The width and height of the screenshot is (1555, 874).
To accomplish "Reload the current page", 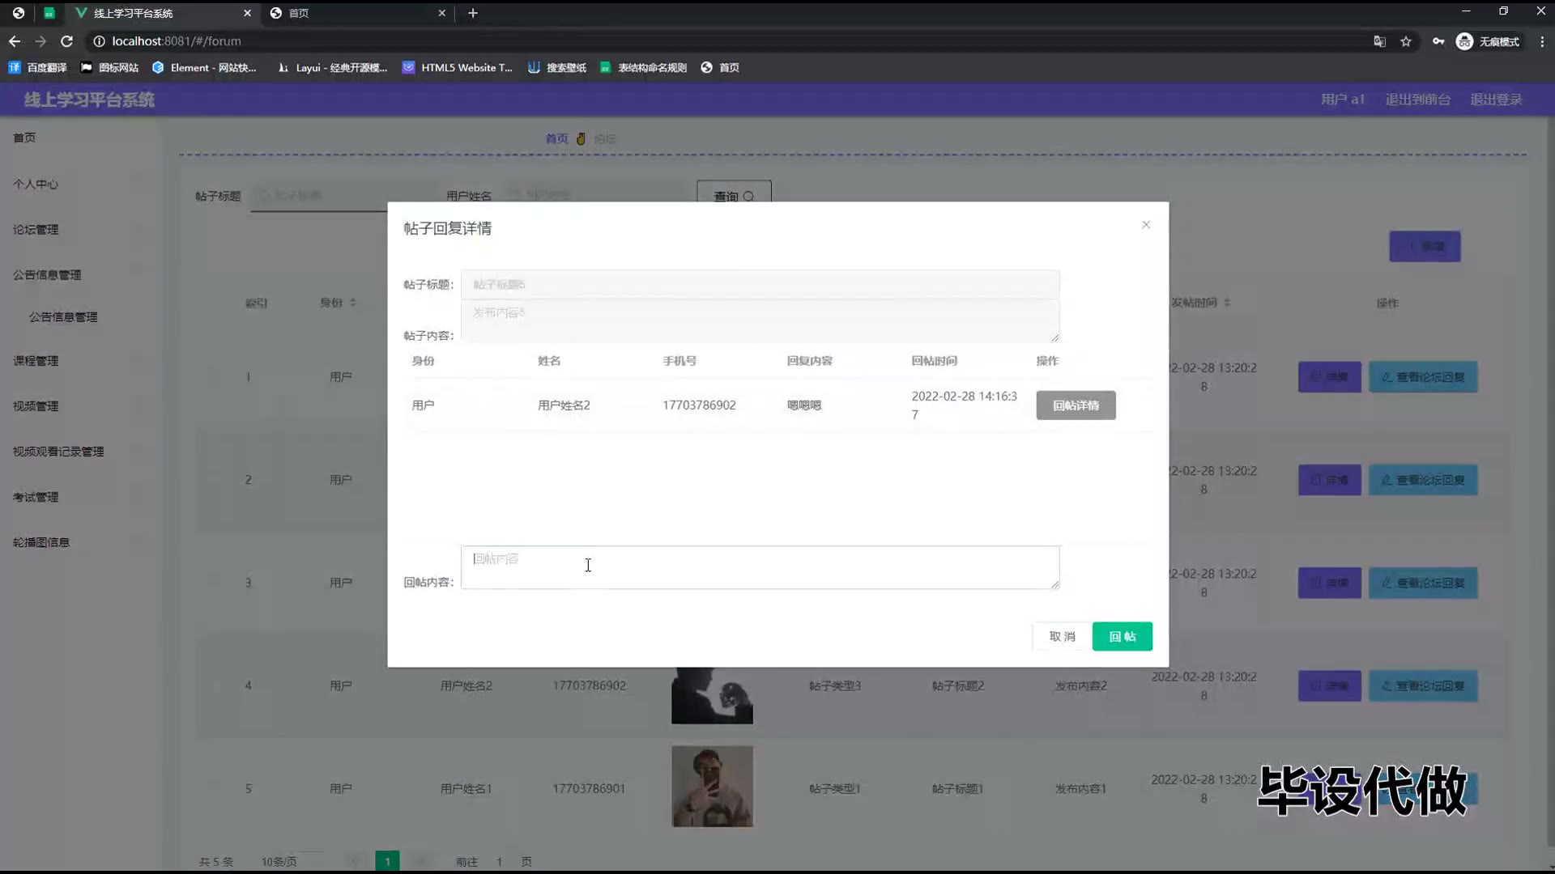I will click(x=67, y=41).
